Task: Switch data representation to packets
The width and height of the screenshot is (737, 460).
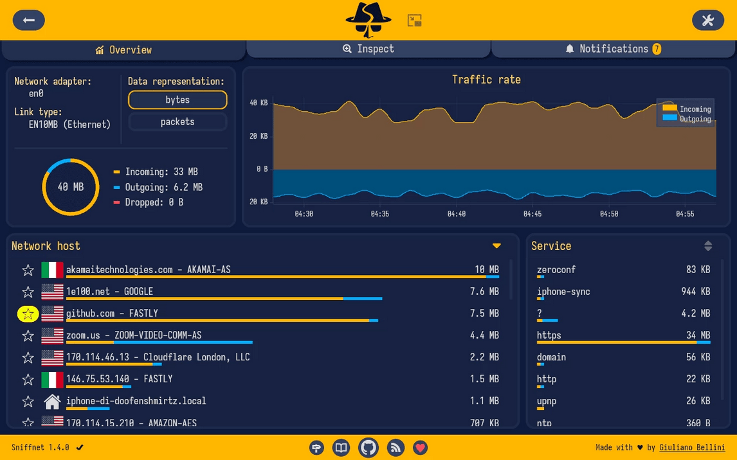Action: 177,121
